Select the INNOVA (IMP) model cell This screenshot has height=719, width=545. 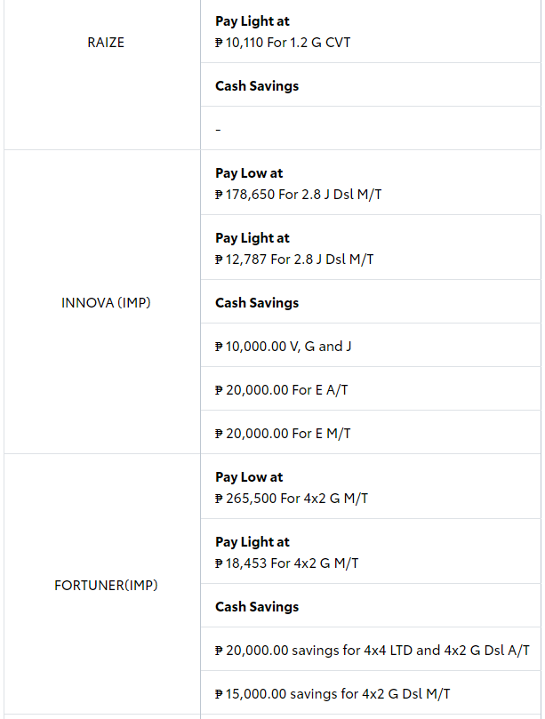(102, 301)
